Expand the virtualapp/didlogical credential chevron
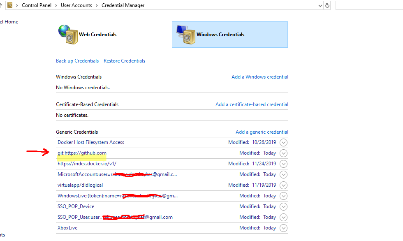The height and width of the screenshot is (241, 403). click(283, 185)
